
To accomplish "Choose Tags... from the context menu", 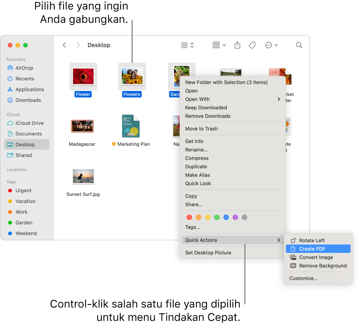I will point(233,227).
